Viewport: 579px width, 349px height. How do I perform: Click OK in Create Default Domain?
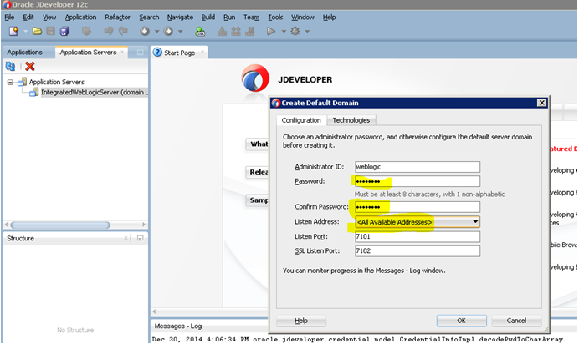[461, 321]
